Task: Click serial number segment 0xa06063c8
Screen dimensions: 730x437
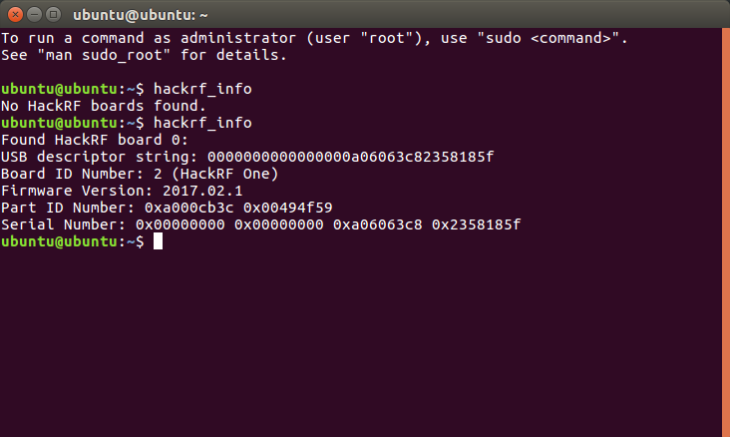Action: pyautogui.click(x=378, y=225)
